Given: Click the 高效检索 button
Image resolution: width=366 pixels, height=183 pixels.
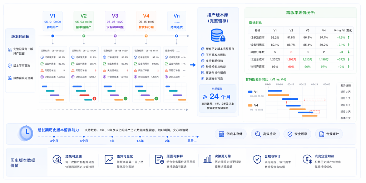Looking at the screenshot, I should pyautogui.click(x=266, y=134).
